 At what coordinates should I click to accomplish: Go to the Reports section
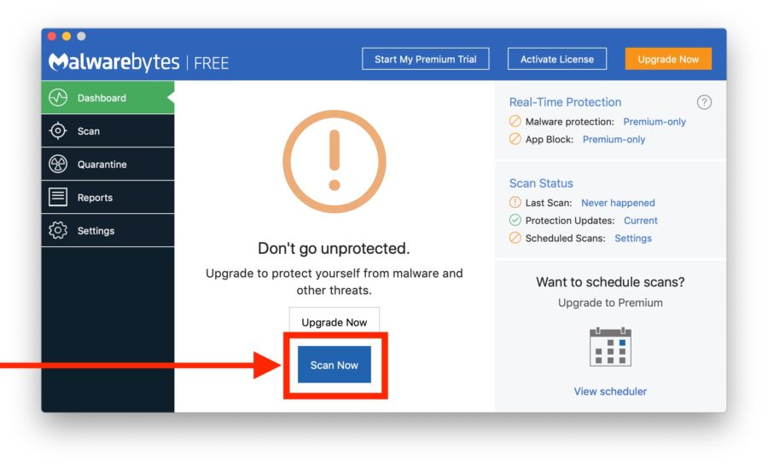click(108, 197)
